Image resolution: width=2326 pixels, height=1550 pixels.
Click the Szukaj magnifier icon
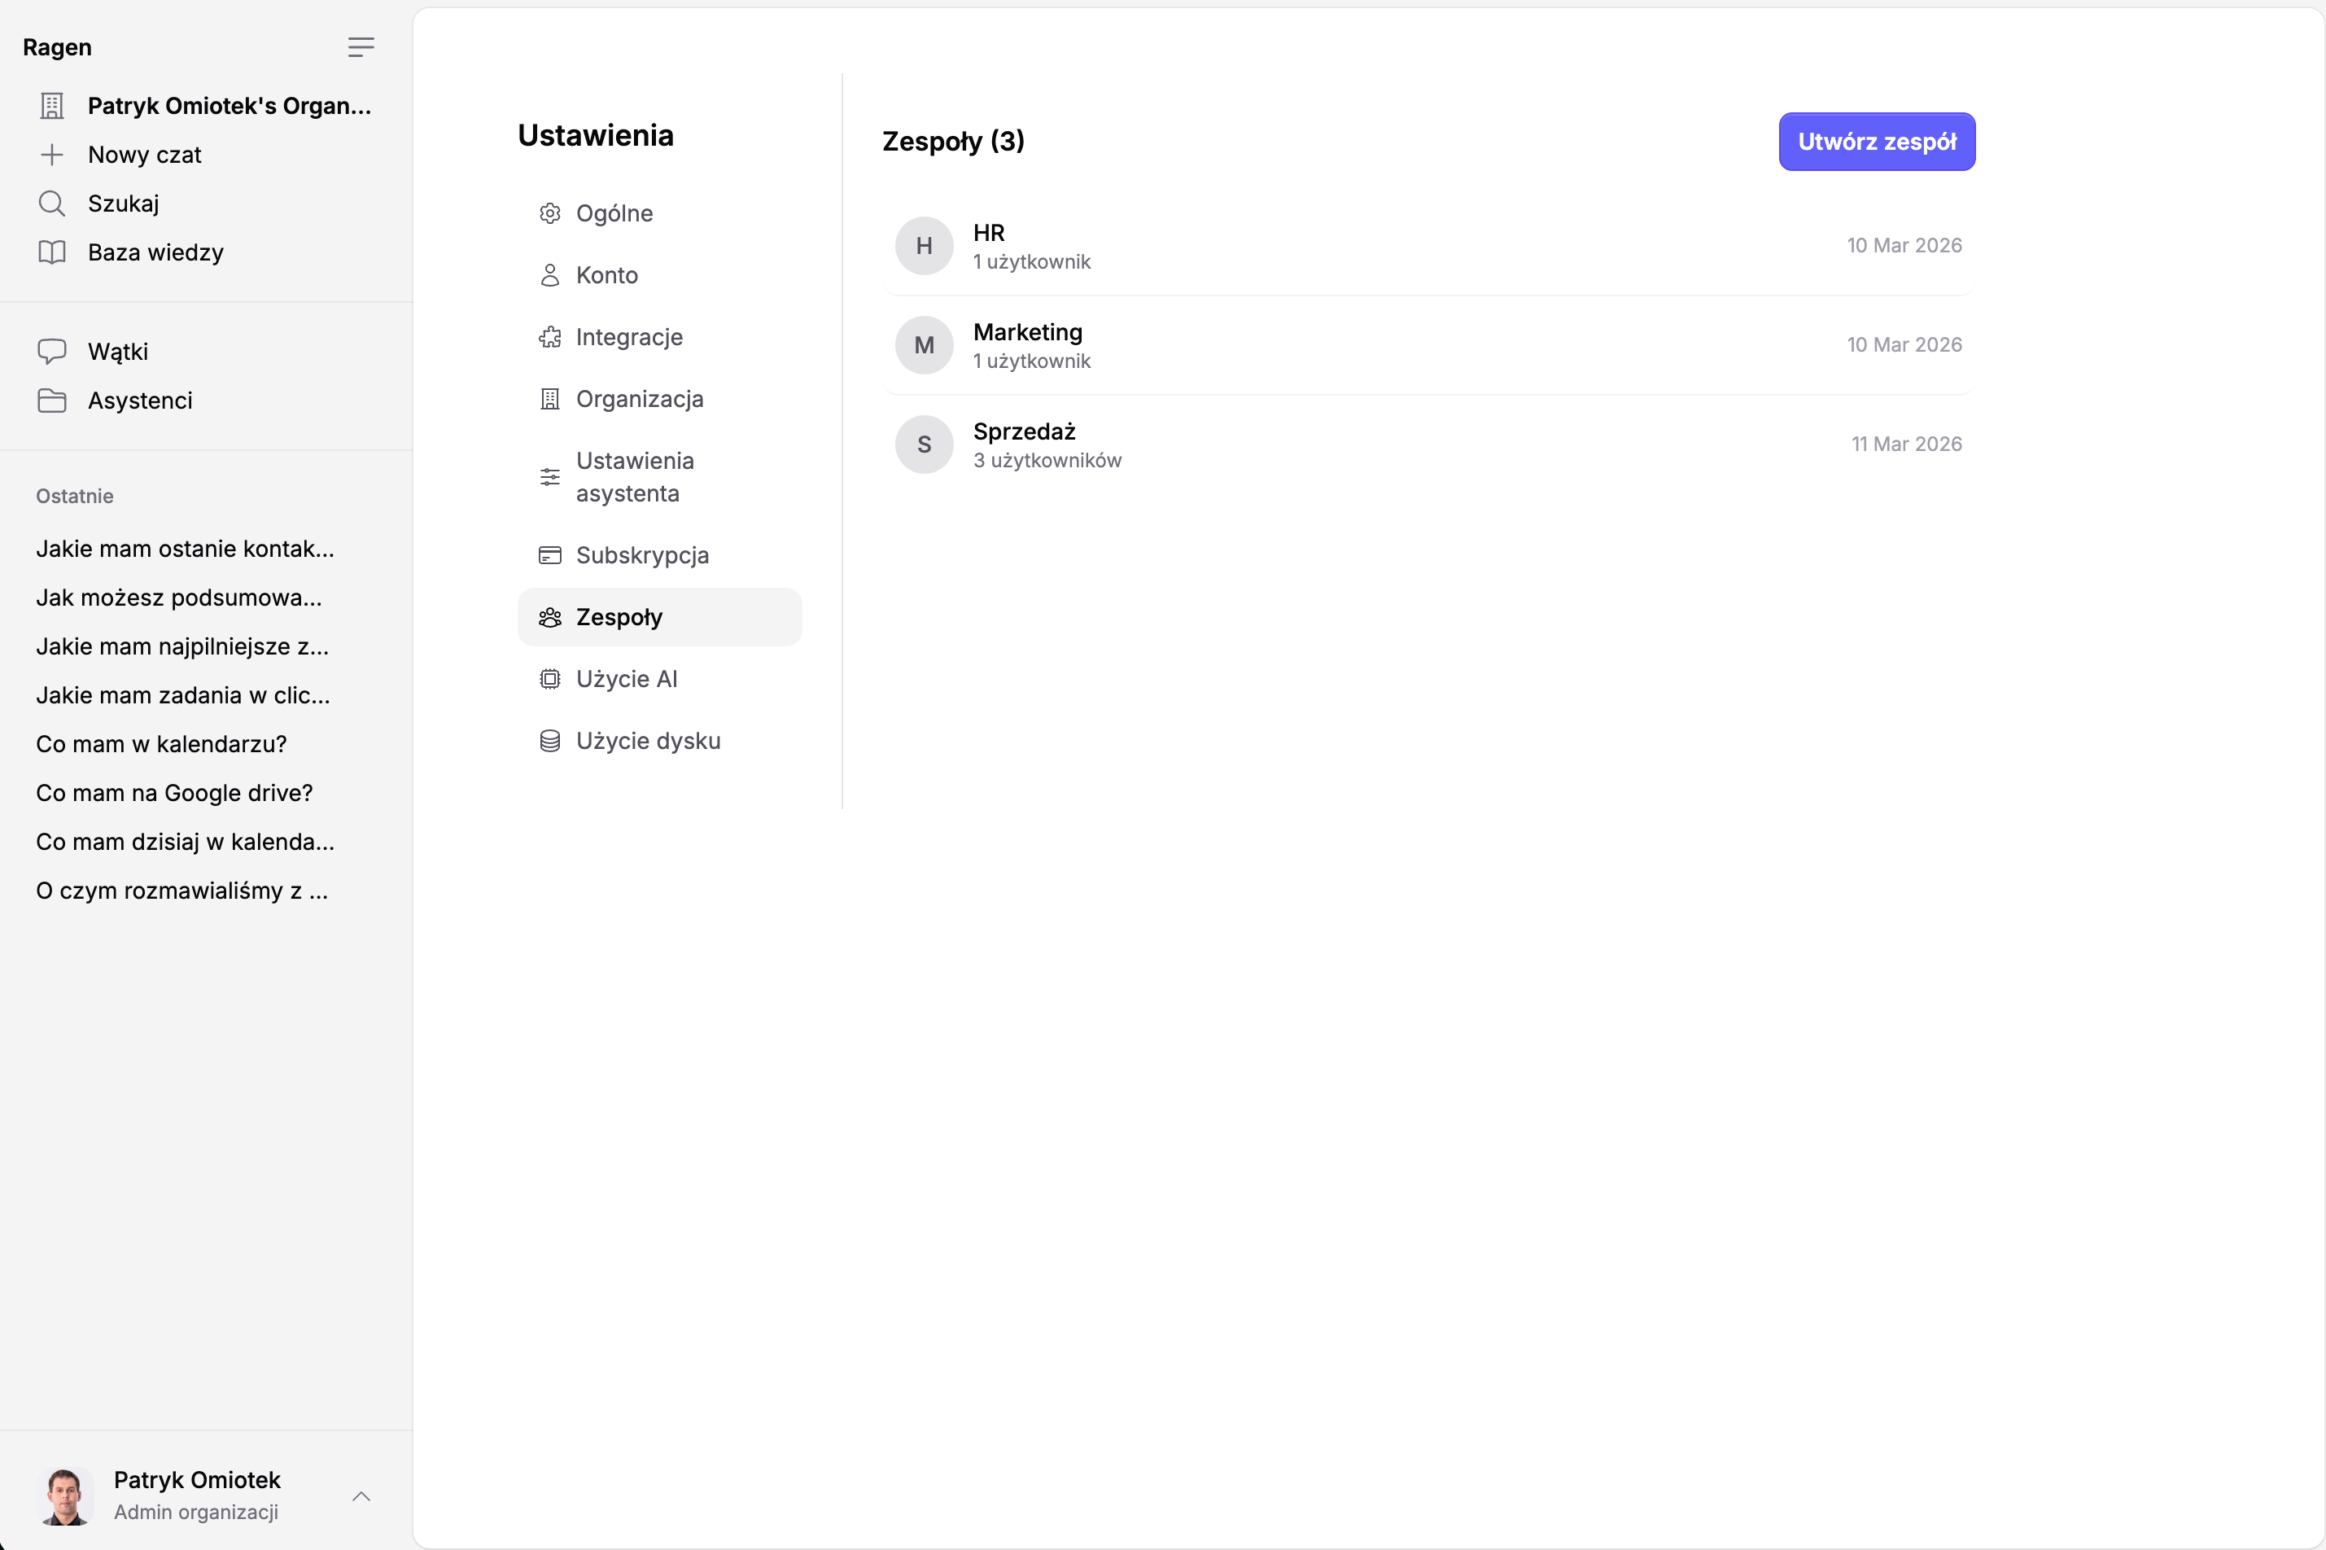51,204
